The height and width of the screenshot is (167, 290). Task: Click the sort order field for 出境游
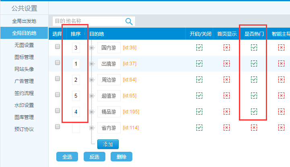[76, 64]
